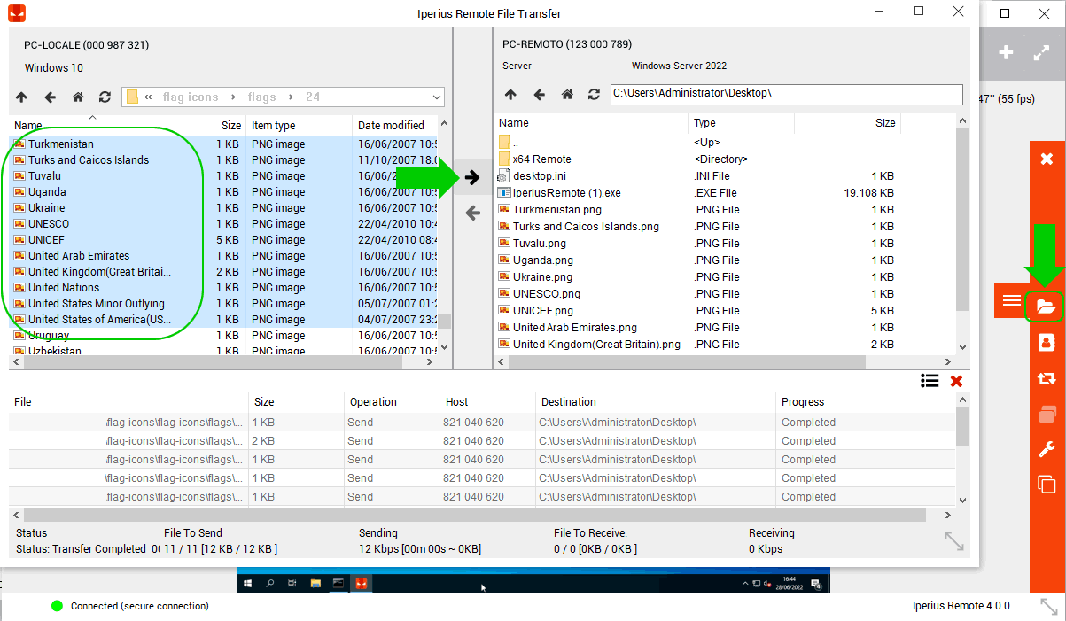Image resolution: width=1066 pixels, height=621 pixels.
Task: Click the copy squares icon in sidebar
Action: [1046, 485]
